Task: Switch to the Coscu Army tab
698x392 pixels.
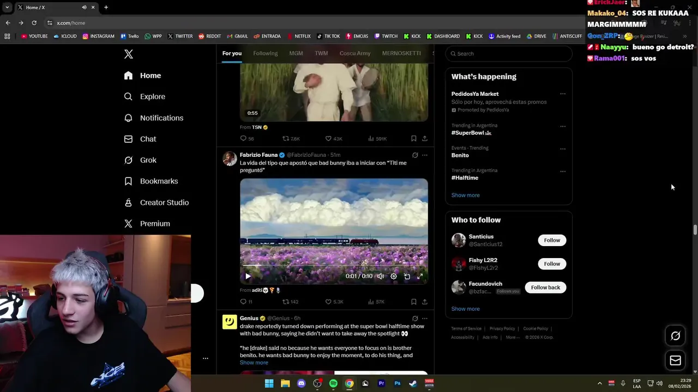Action: tap(355, 53)
